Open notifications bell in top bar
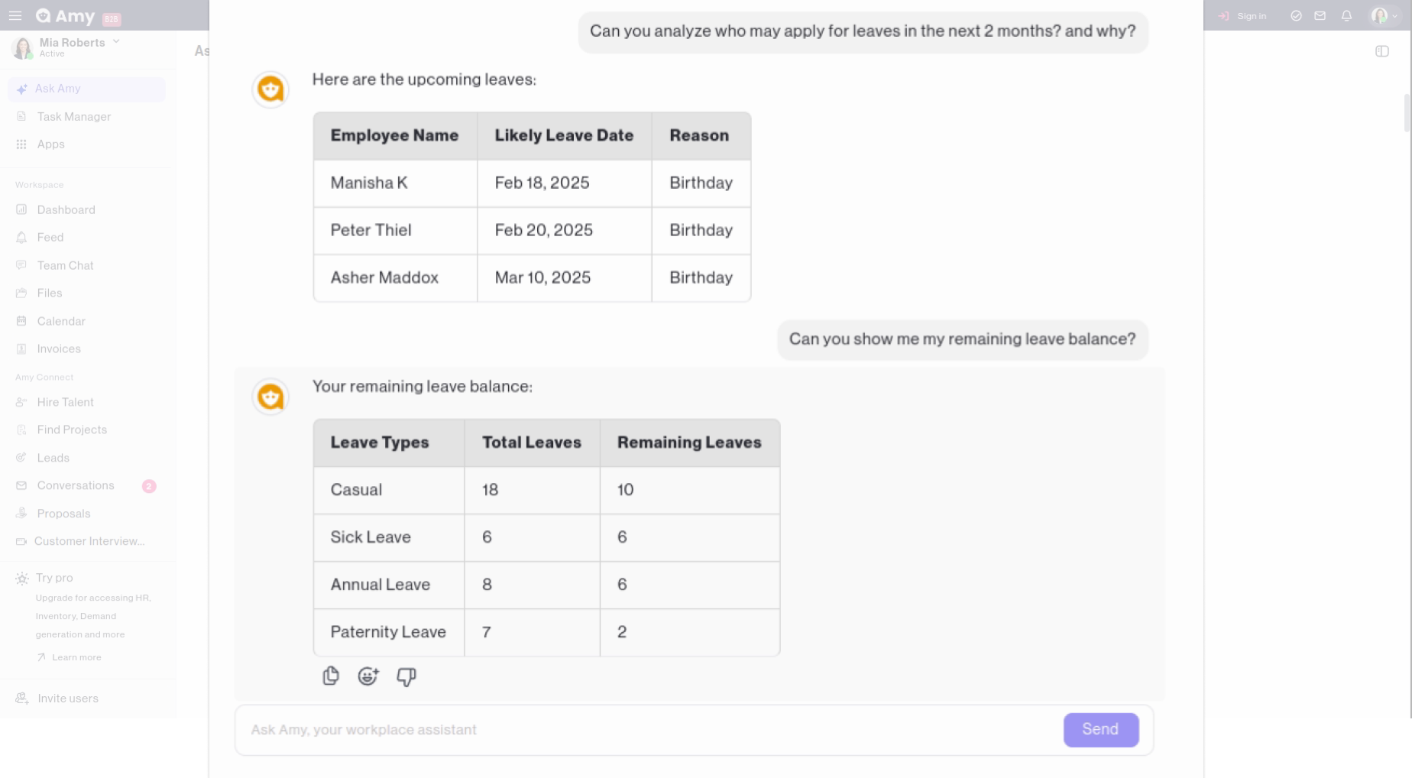 [1346, 15]
